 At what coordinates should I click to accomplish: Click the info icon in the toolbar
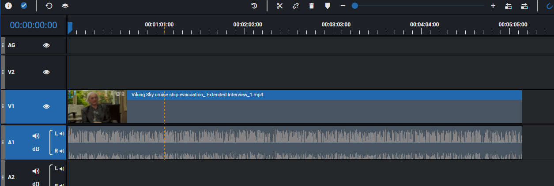8,6
